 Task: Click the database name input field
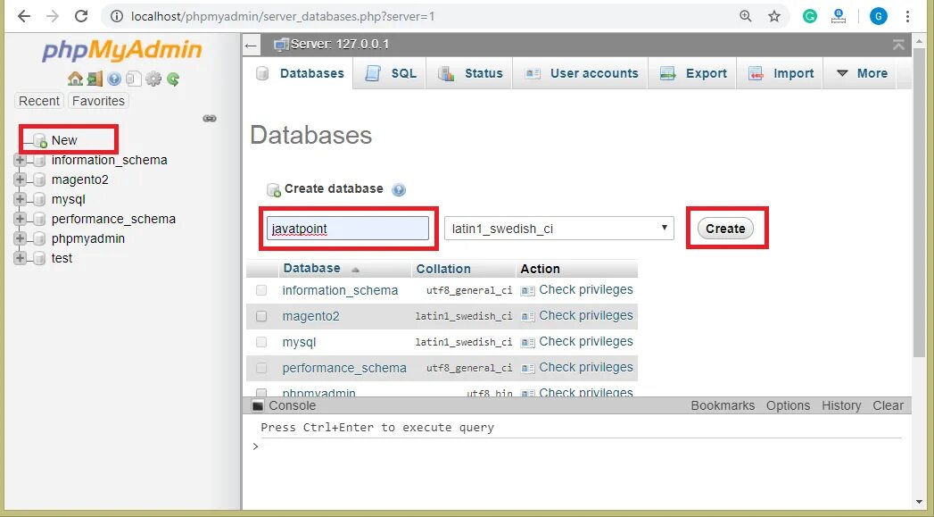coord(348,229)
